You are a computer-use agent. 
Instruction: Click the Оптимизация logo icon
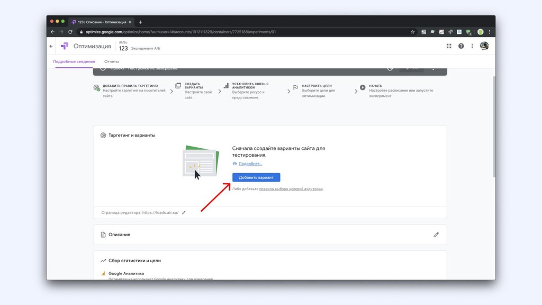click(65, 46)
